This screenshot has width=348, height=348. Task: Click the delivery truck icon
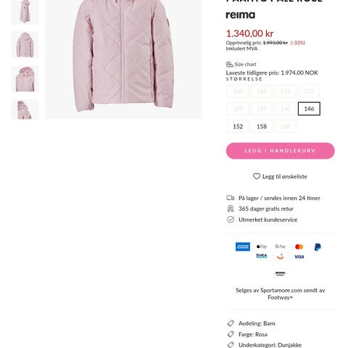[x=231, y=198]
